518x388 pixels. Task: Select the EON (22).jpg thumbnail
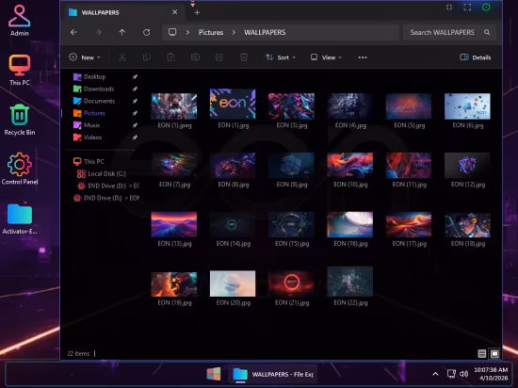[x=349, y=282]
